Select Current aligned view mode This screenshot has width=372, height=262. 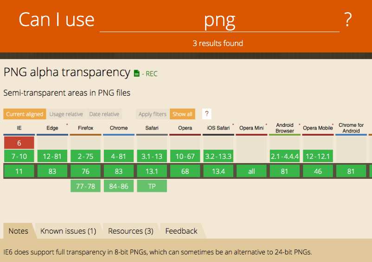pyautogui.click(x=25, y=114)
